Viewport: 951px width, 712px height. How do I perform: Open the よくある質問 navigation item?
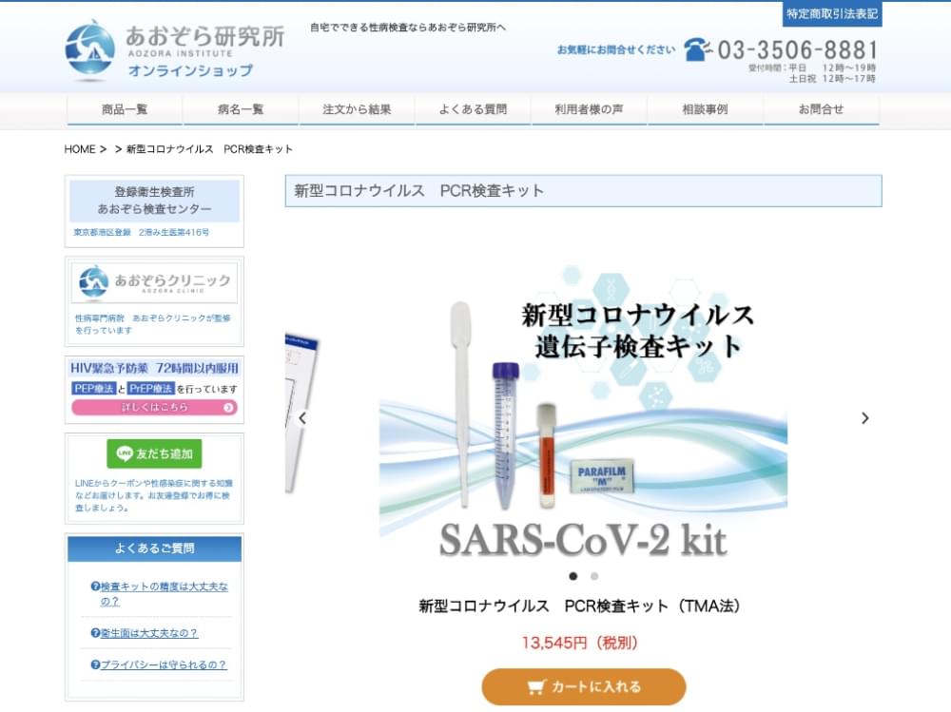pos(473,109)
